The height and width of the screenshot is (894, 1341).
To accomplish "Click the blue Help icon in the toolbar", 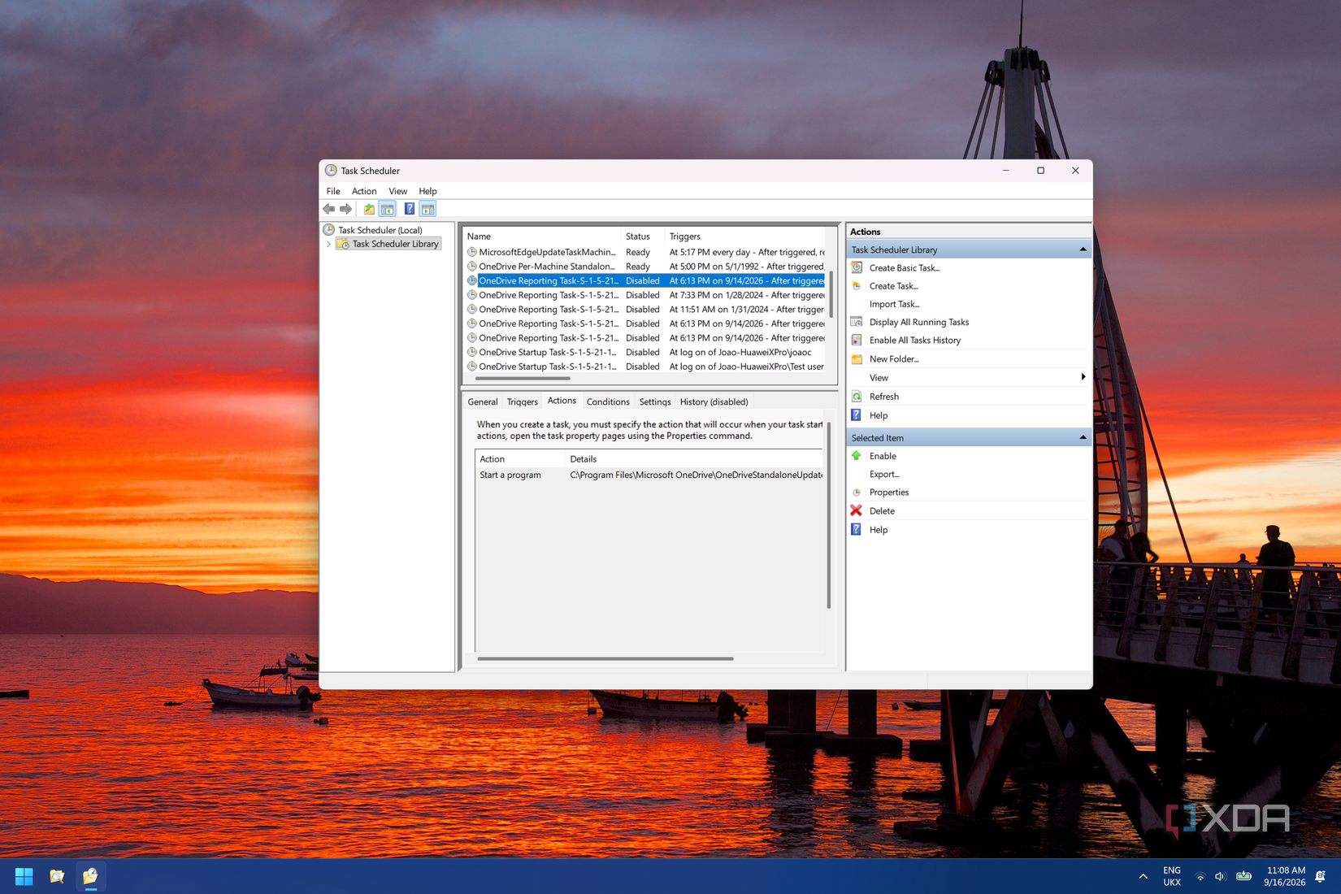I will click(x=410, y=209).
